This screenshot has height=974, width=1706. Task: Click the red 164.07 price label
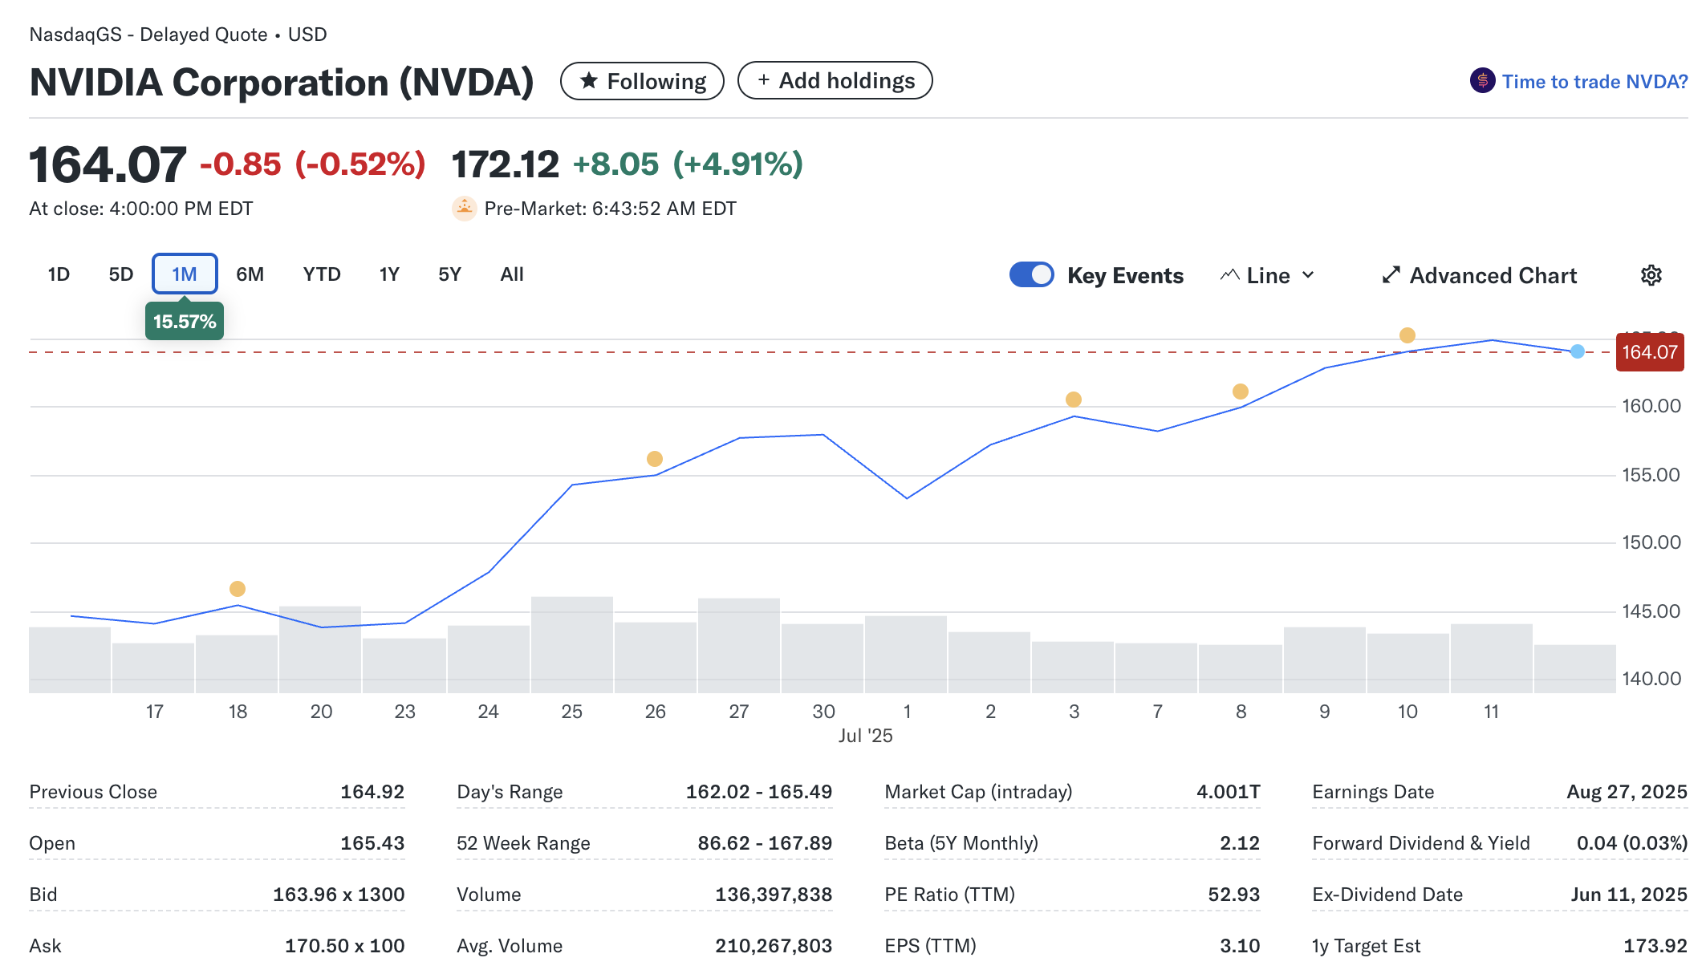point(1649,352)
